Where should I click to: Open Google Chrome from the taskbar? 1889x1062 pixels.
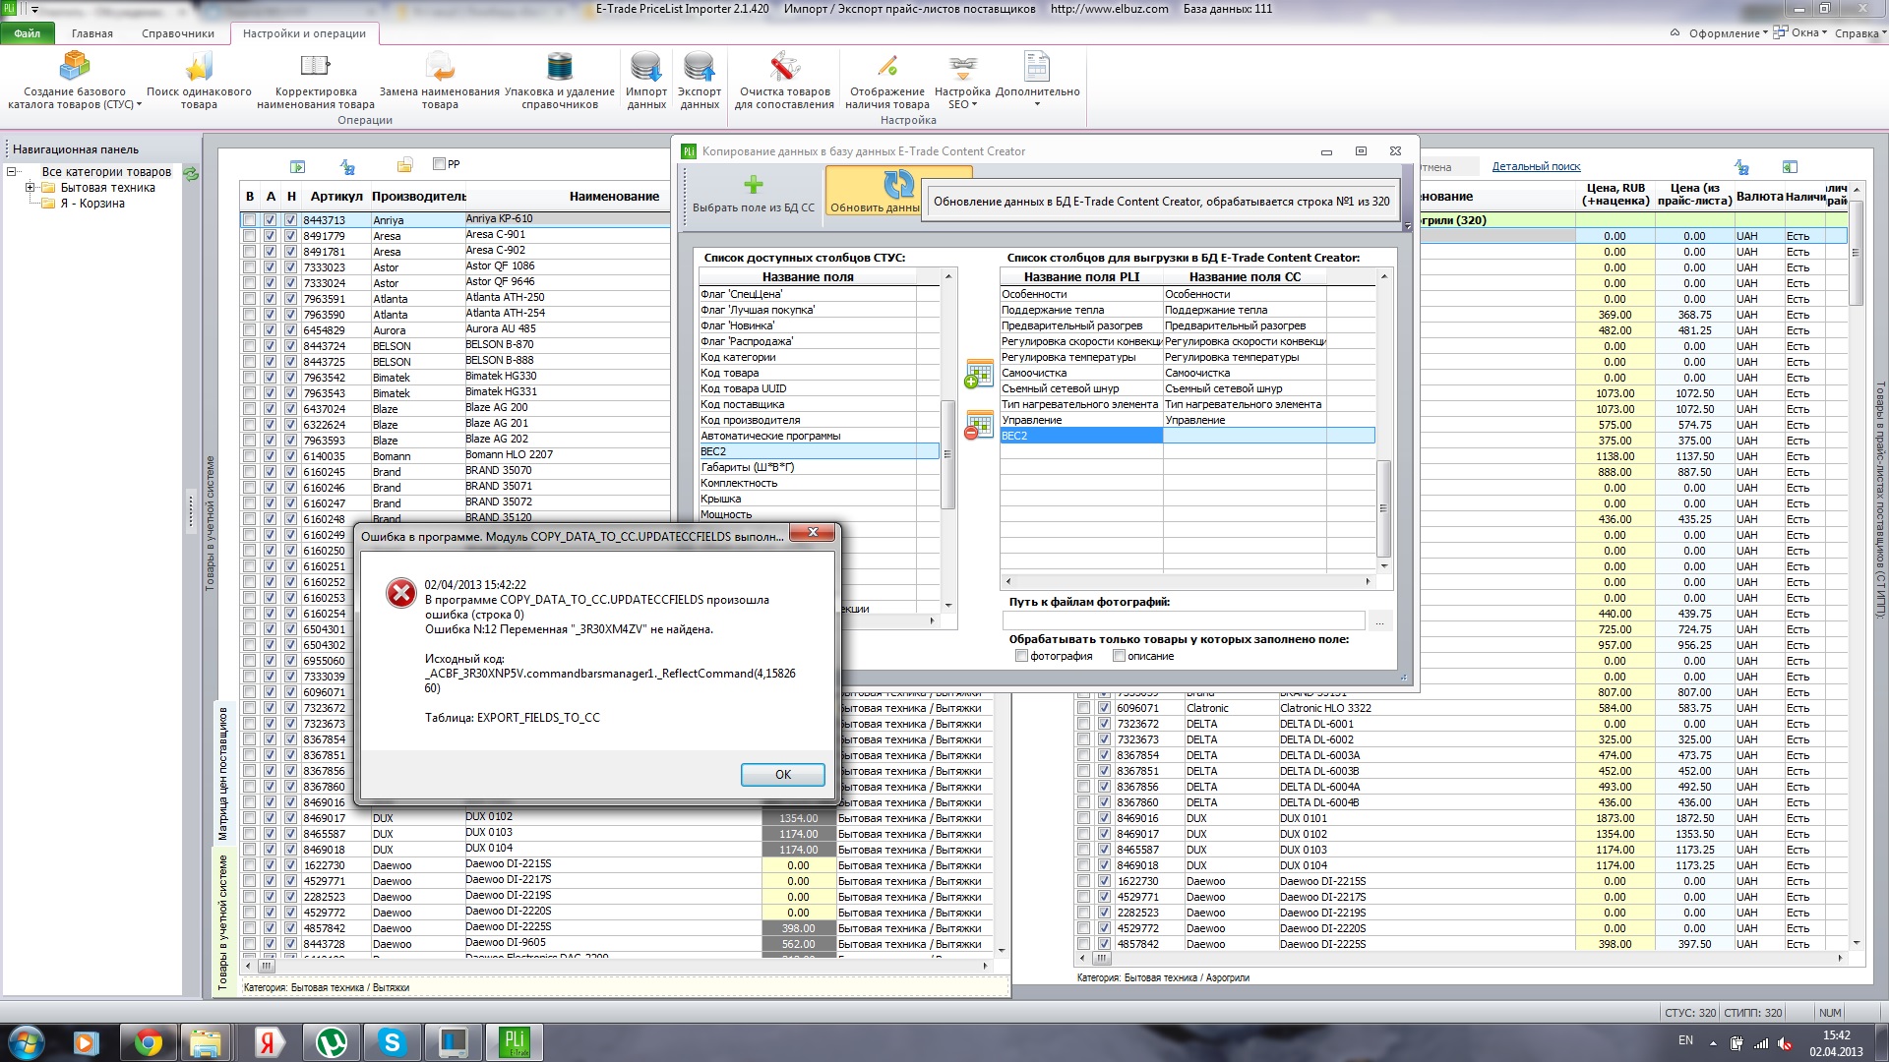[149, 1042]
